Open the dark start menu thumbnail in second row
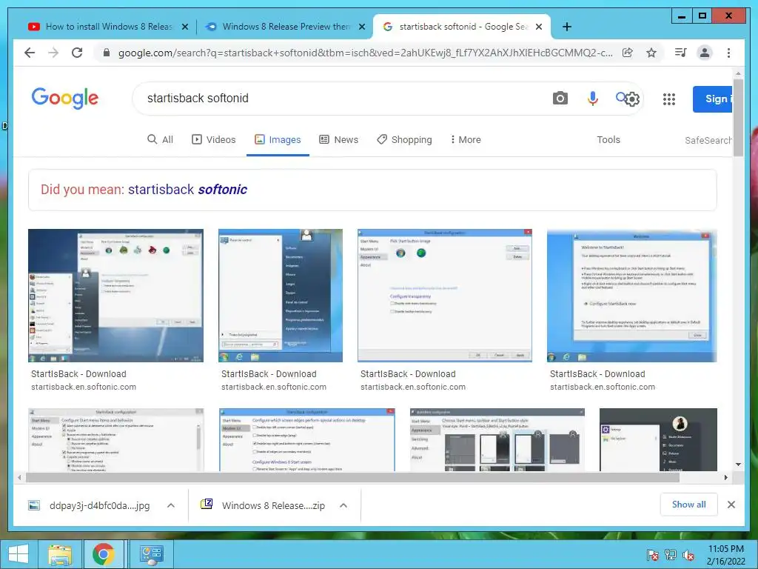Viewport: 758px width, 569px height. (x=658, y=439)
